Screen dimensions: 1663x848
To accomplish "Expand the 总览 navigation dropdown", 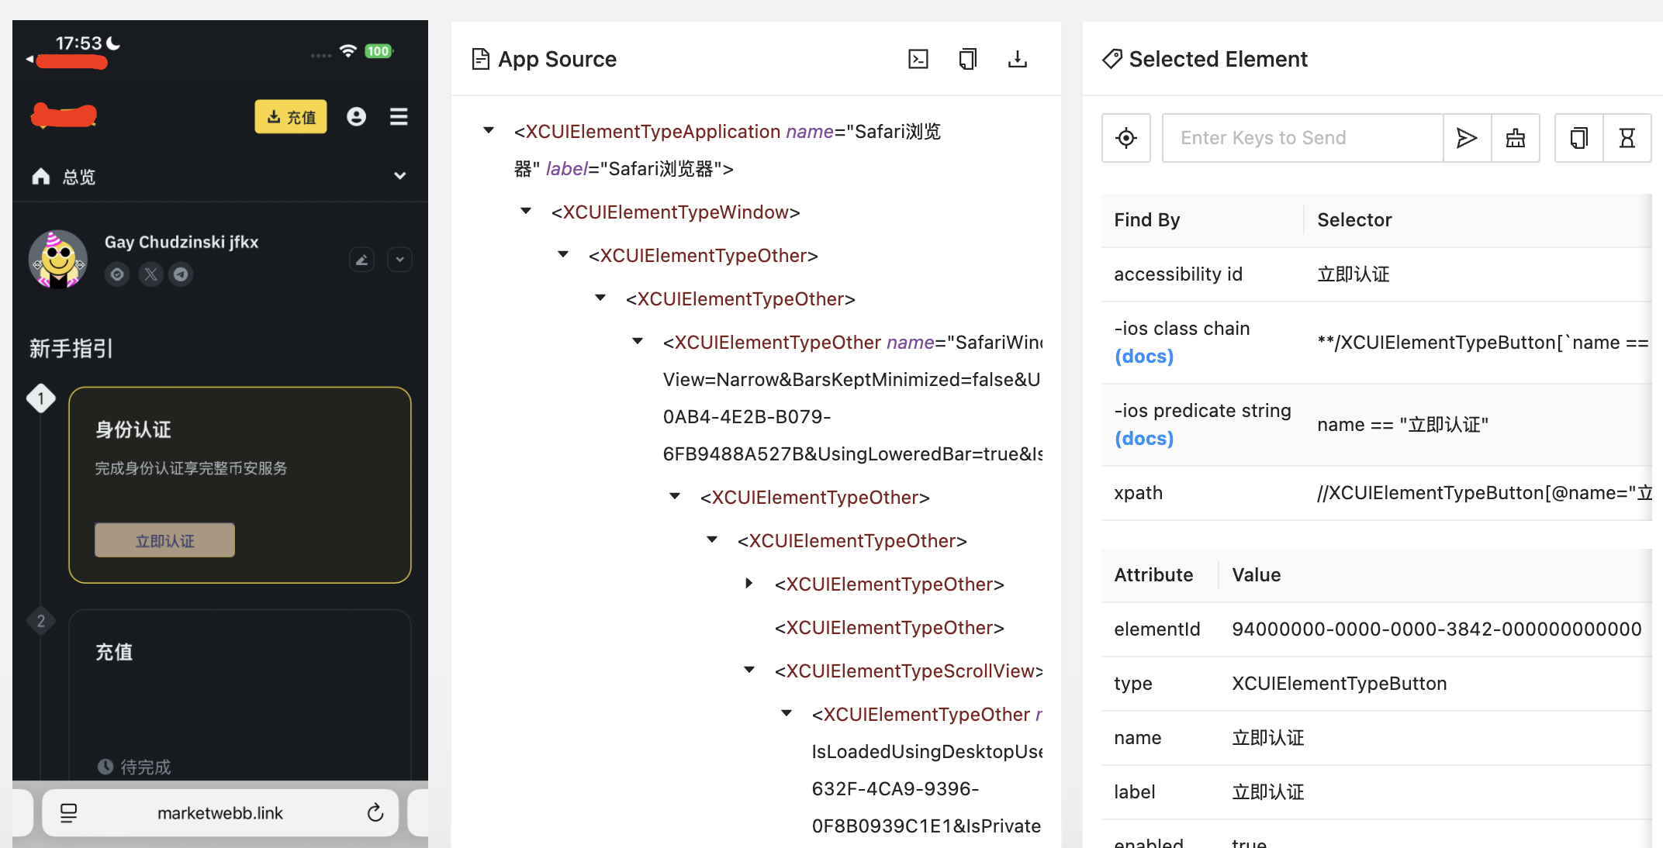I will [399, 176].
